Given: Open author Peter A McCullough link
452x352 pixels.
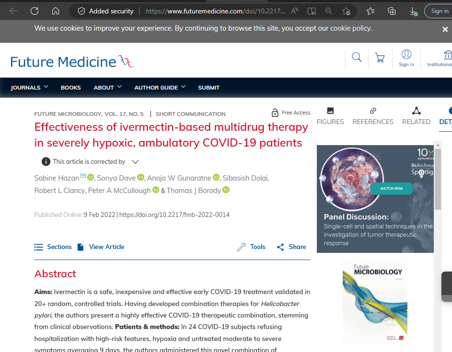Looking at the screenshot, I should 119,191.
